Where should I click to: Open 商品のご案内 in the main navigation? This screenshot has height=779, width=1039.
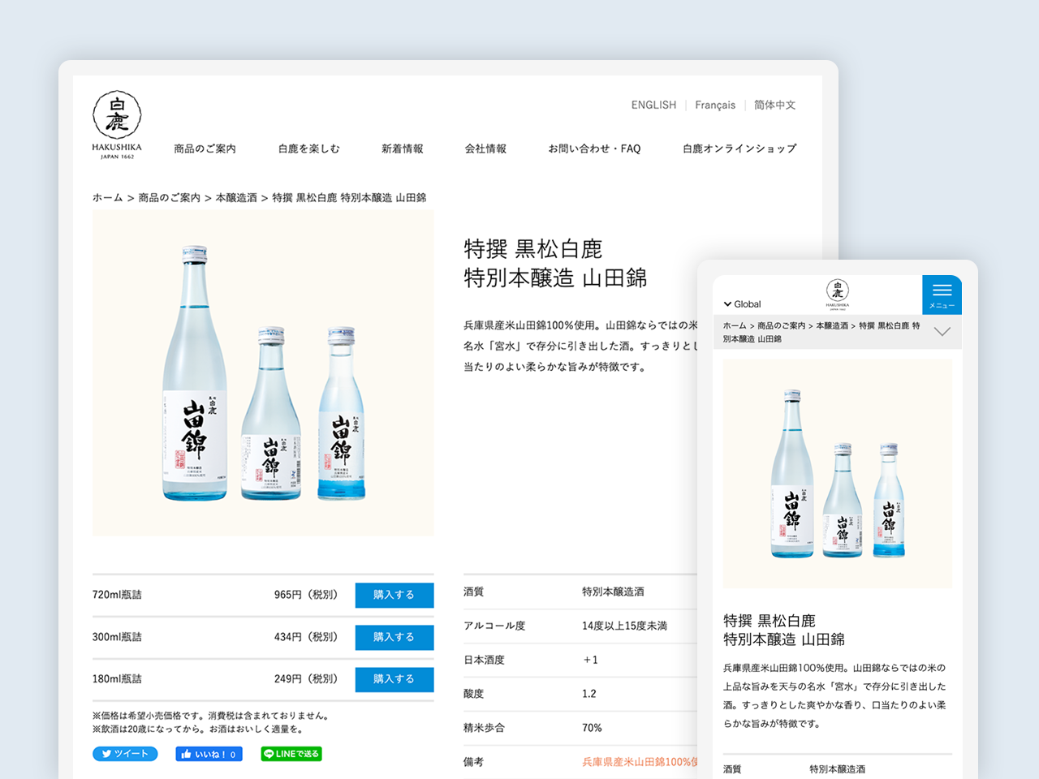[x=205, y=148]
